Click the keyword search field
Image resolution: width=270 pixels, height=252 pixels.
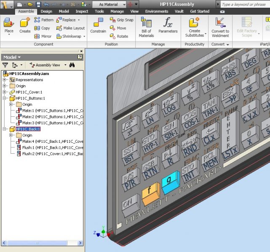pyautogui.click(x=245, y=5)
